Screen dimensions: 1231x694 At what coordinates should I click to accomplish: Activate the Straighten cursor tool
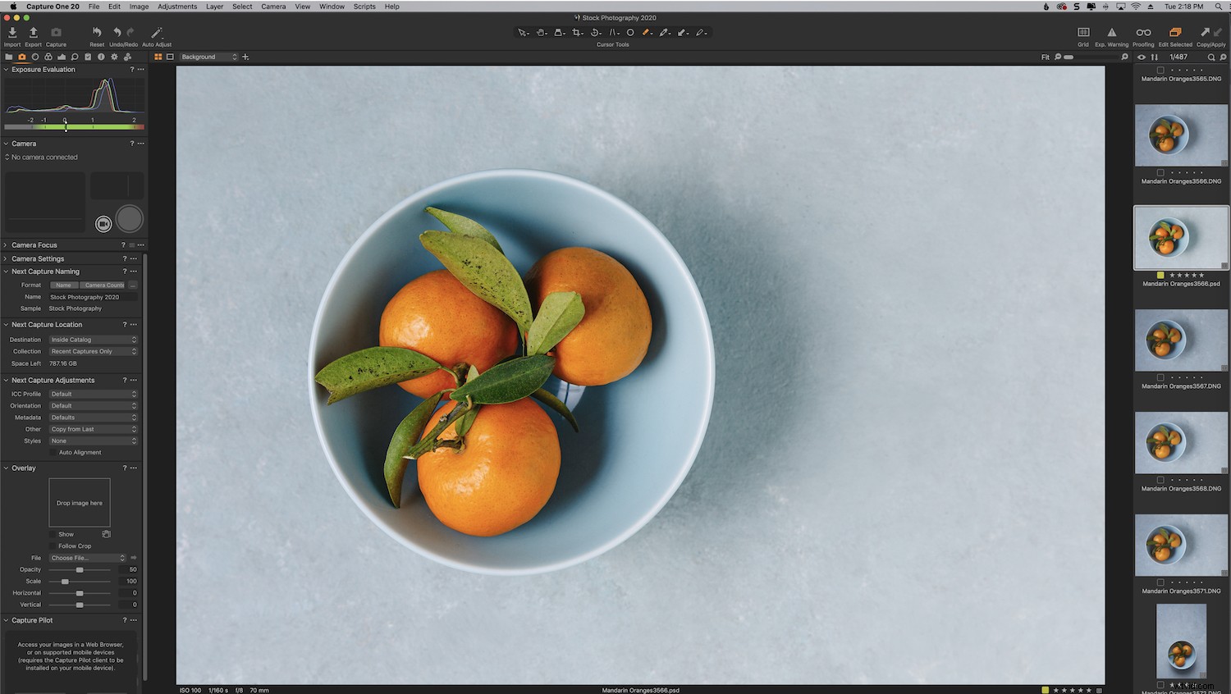tap(595, 32)
